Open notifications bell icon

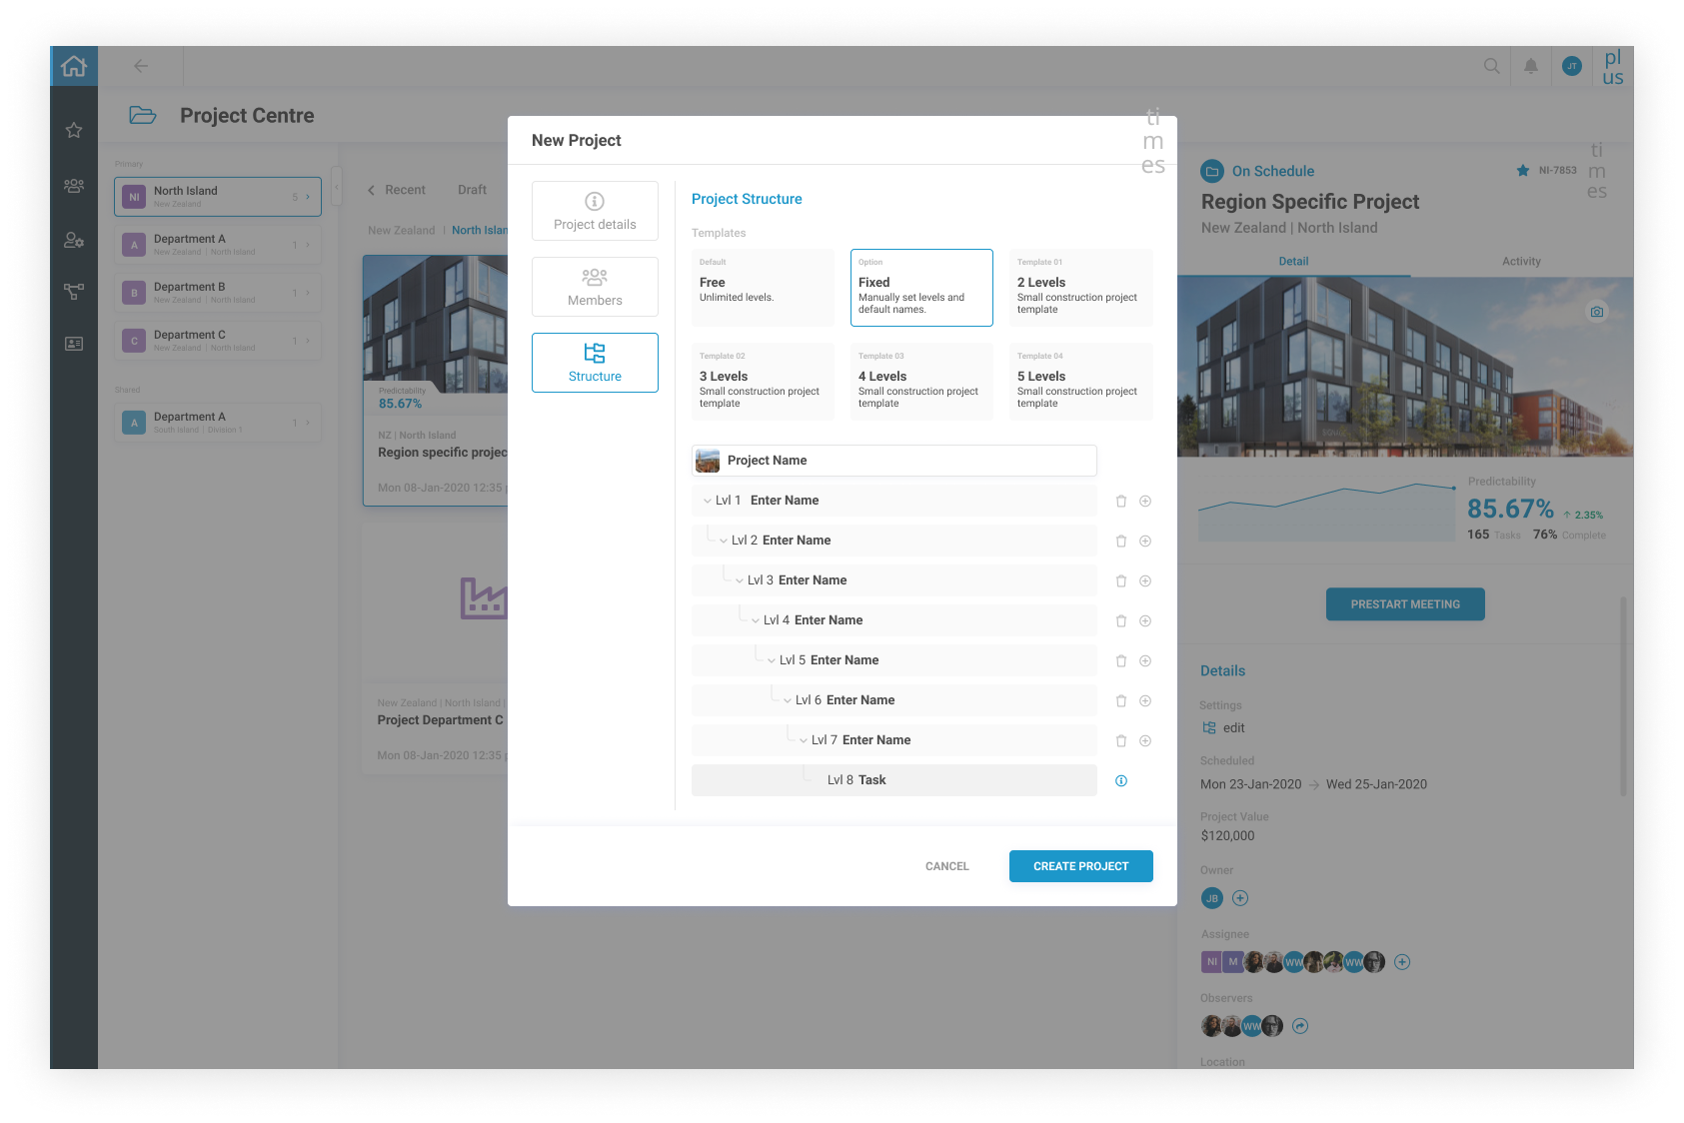(x=1530, y=66)
